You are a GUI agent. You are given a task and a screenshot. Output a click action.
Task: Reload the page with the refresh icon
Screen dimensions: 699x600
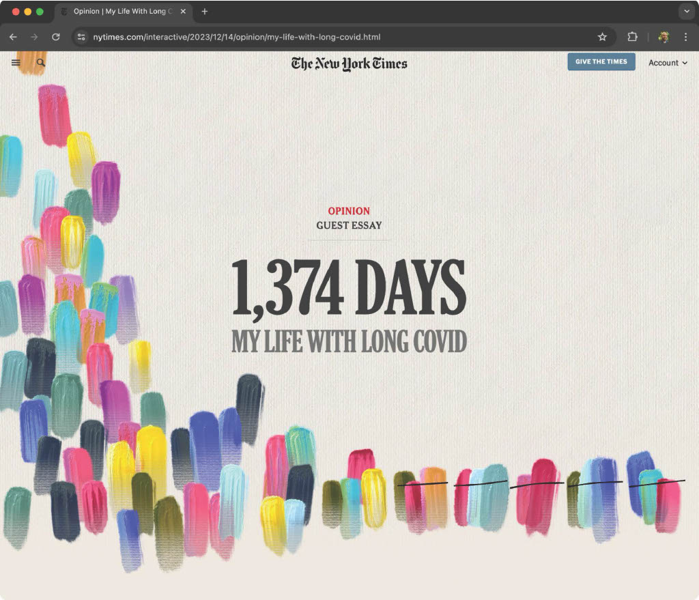56,37
